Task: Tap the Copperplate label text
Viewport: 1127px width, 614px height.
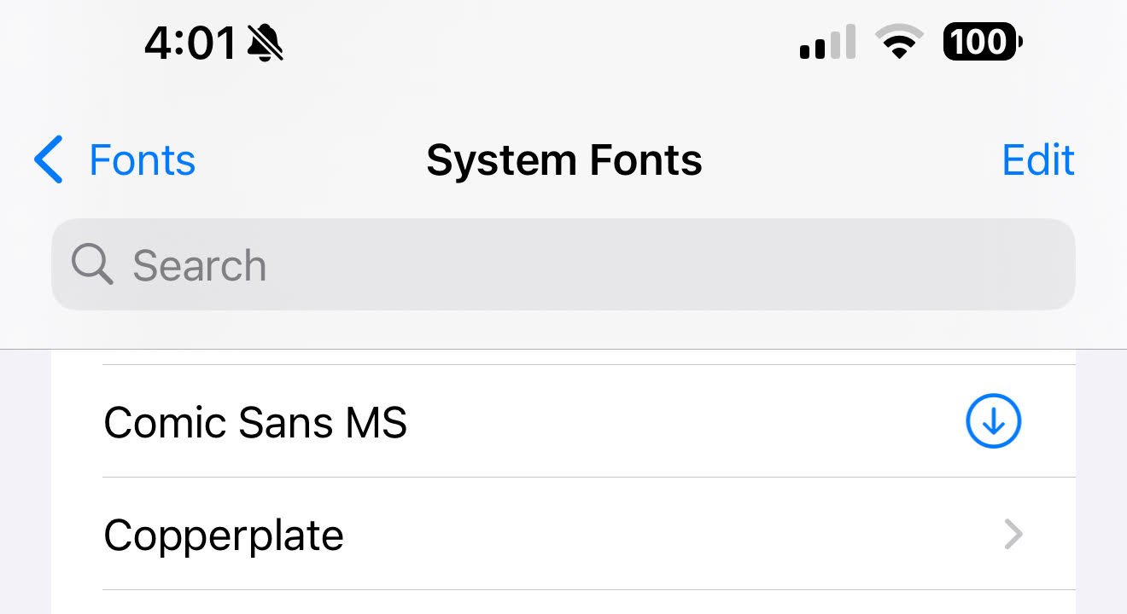Action: 224,536
